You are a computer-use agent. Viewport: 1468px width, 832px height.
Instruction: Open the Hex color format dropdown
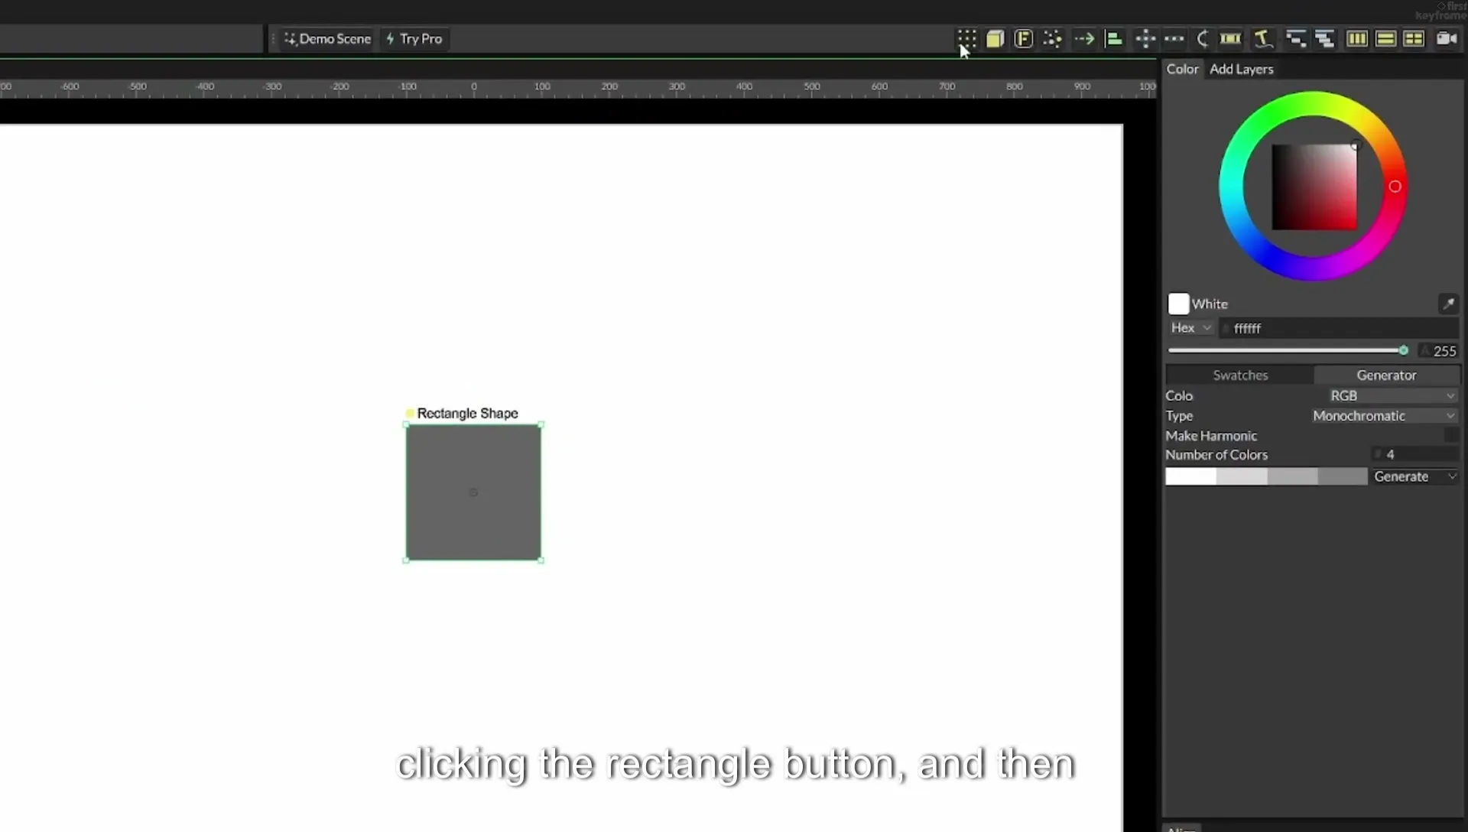point(1191,327)
